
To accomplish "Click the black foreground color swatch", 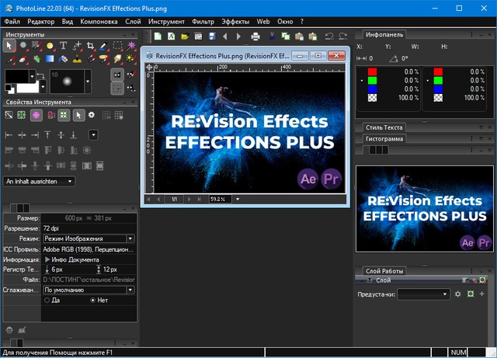I will click(x=16, y=75).
